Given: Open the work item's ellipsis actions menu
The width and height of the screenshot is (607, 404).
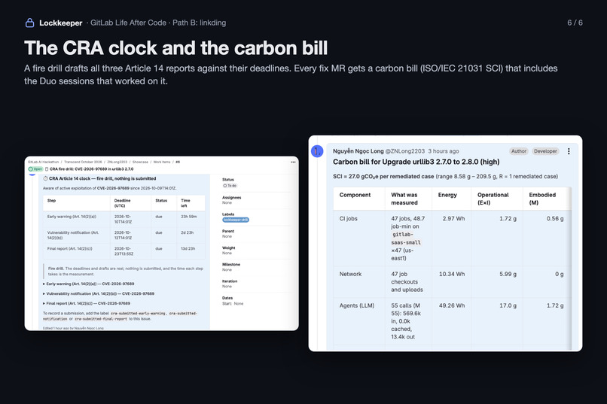Looking at the screenshot, I should click(293, 162).
